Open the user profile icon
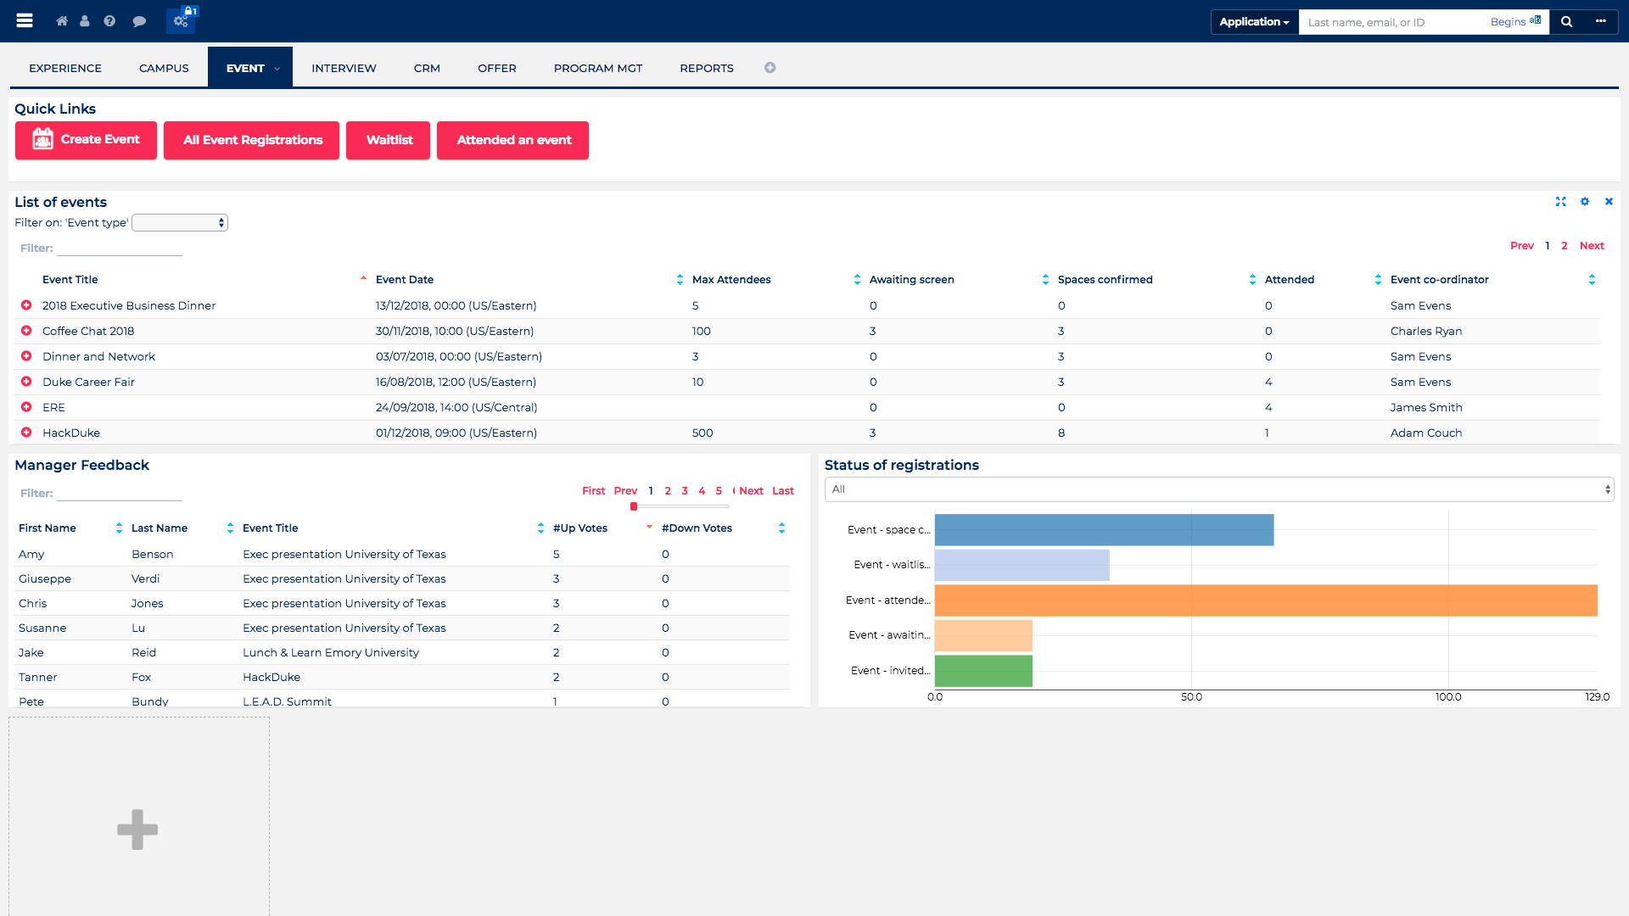This screenshot has width=1629, height=916. pyautogui.click(x=85, y=21)
